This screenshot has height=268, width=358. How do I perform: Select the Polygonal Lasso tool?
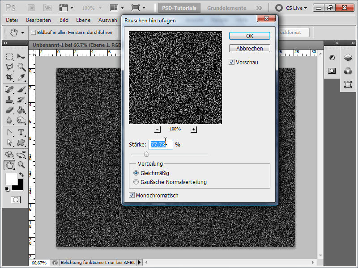(9, 67)
